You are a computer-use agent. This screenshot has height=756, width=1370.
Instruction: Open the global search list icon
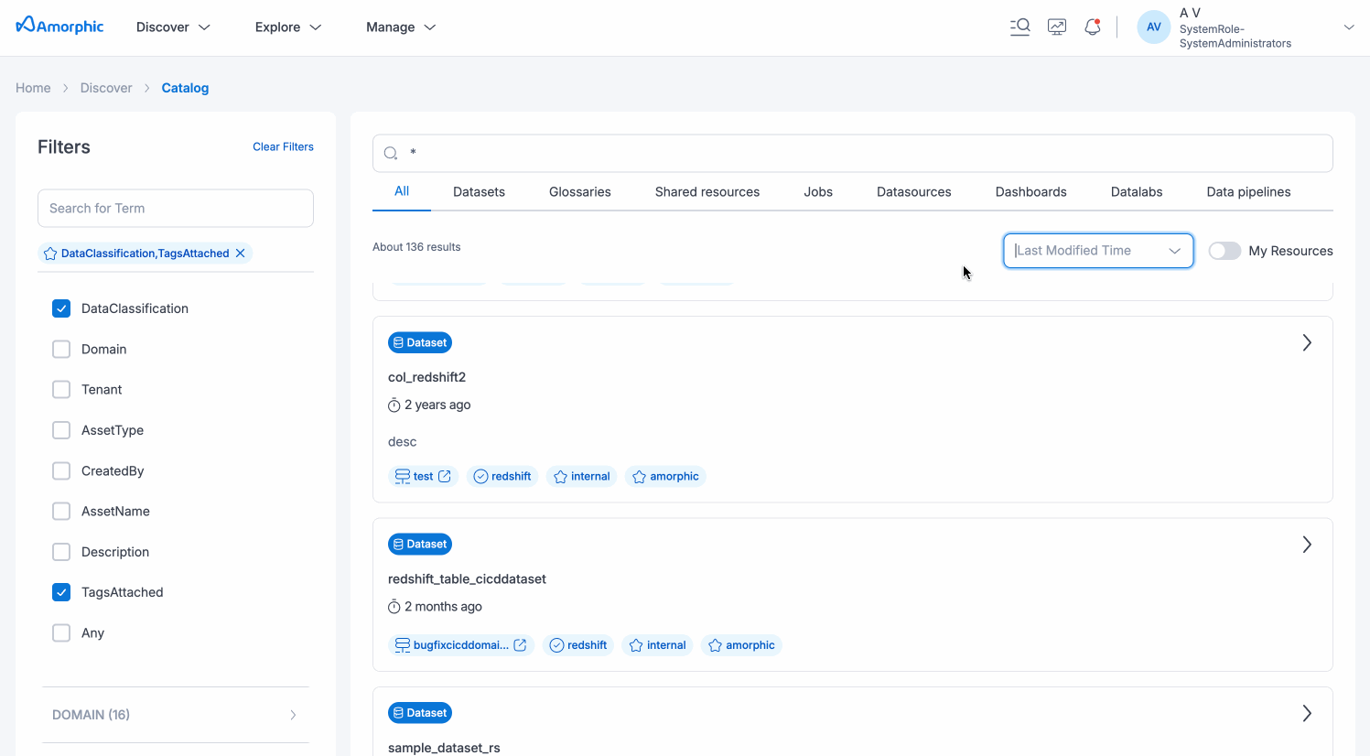pos(1019,27)
